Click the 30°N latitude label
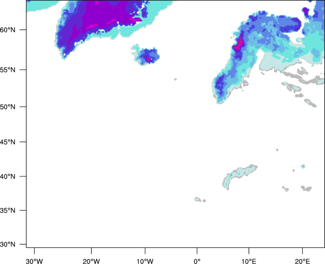325x264 pixels. (8, 245)
